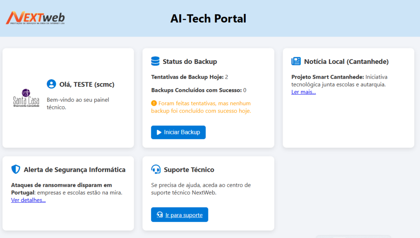Click the headset icon beside Suporte Técnico heading
Screen dimensions: 420x238
(156, 170)
